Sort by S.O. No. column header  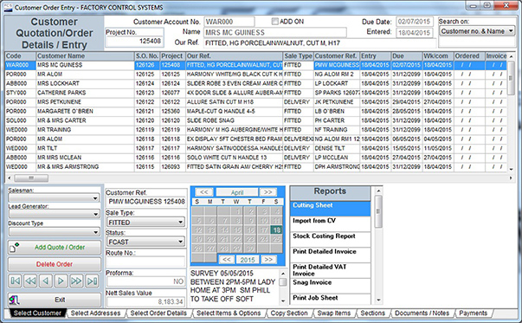147,56
